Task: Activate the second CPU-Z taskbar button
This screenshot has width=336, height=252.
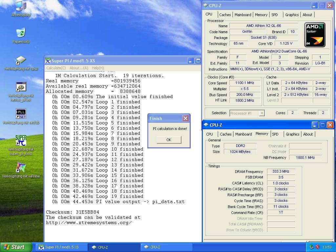Action: (x=166, y=247)
